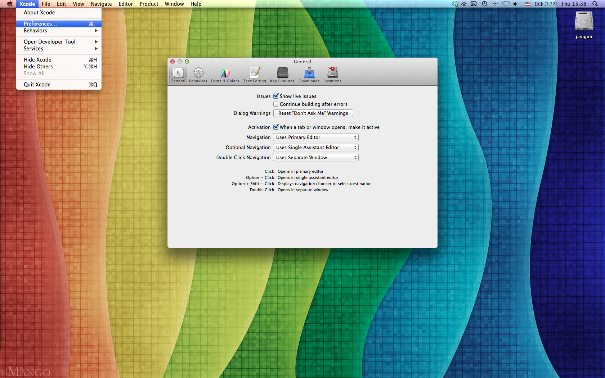Open the Navigation dropdown
Image resolution: width=605 pixels, height=378 pixels.
click(x=316, y=137)
